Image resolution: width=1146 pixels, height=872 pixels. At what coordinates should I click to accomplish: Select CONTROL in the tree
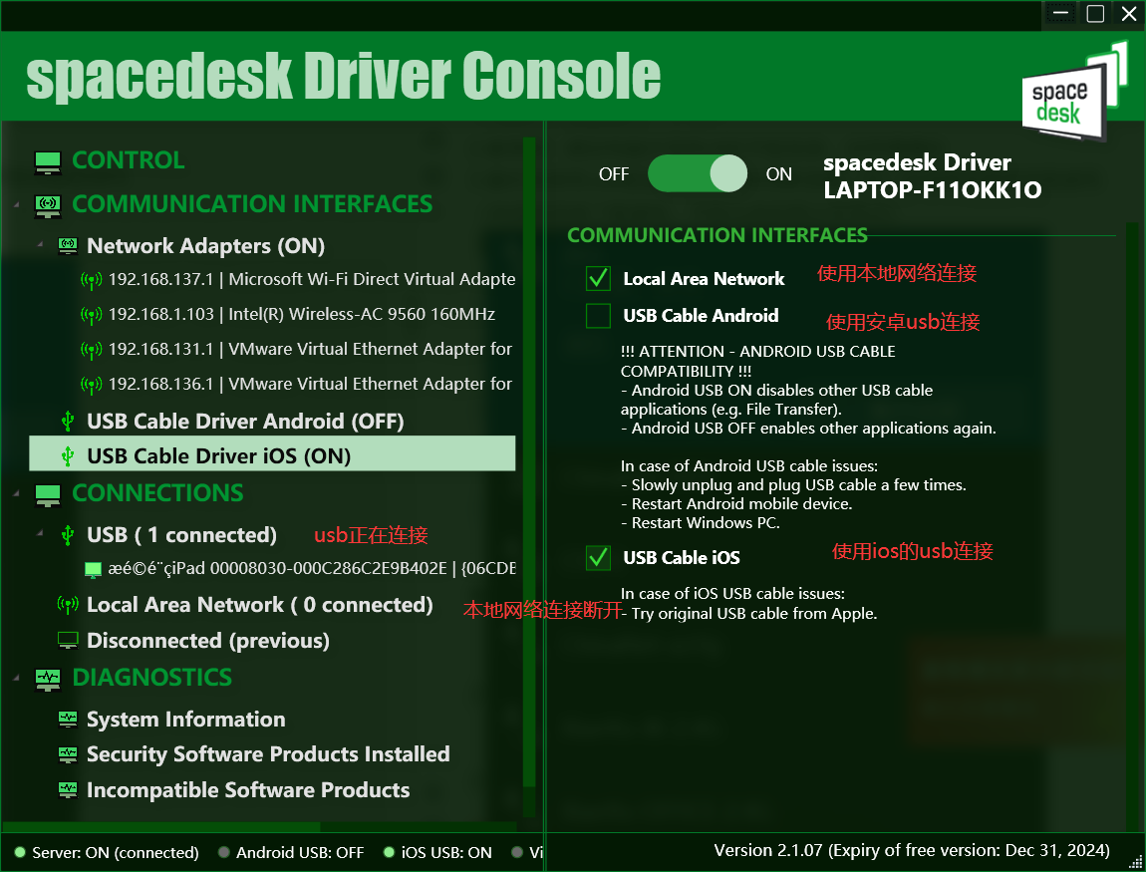129,160
